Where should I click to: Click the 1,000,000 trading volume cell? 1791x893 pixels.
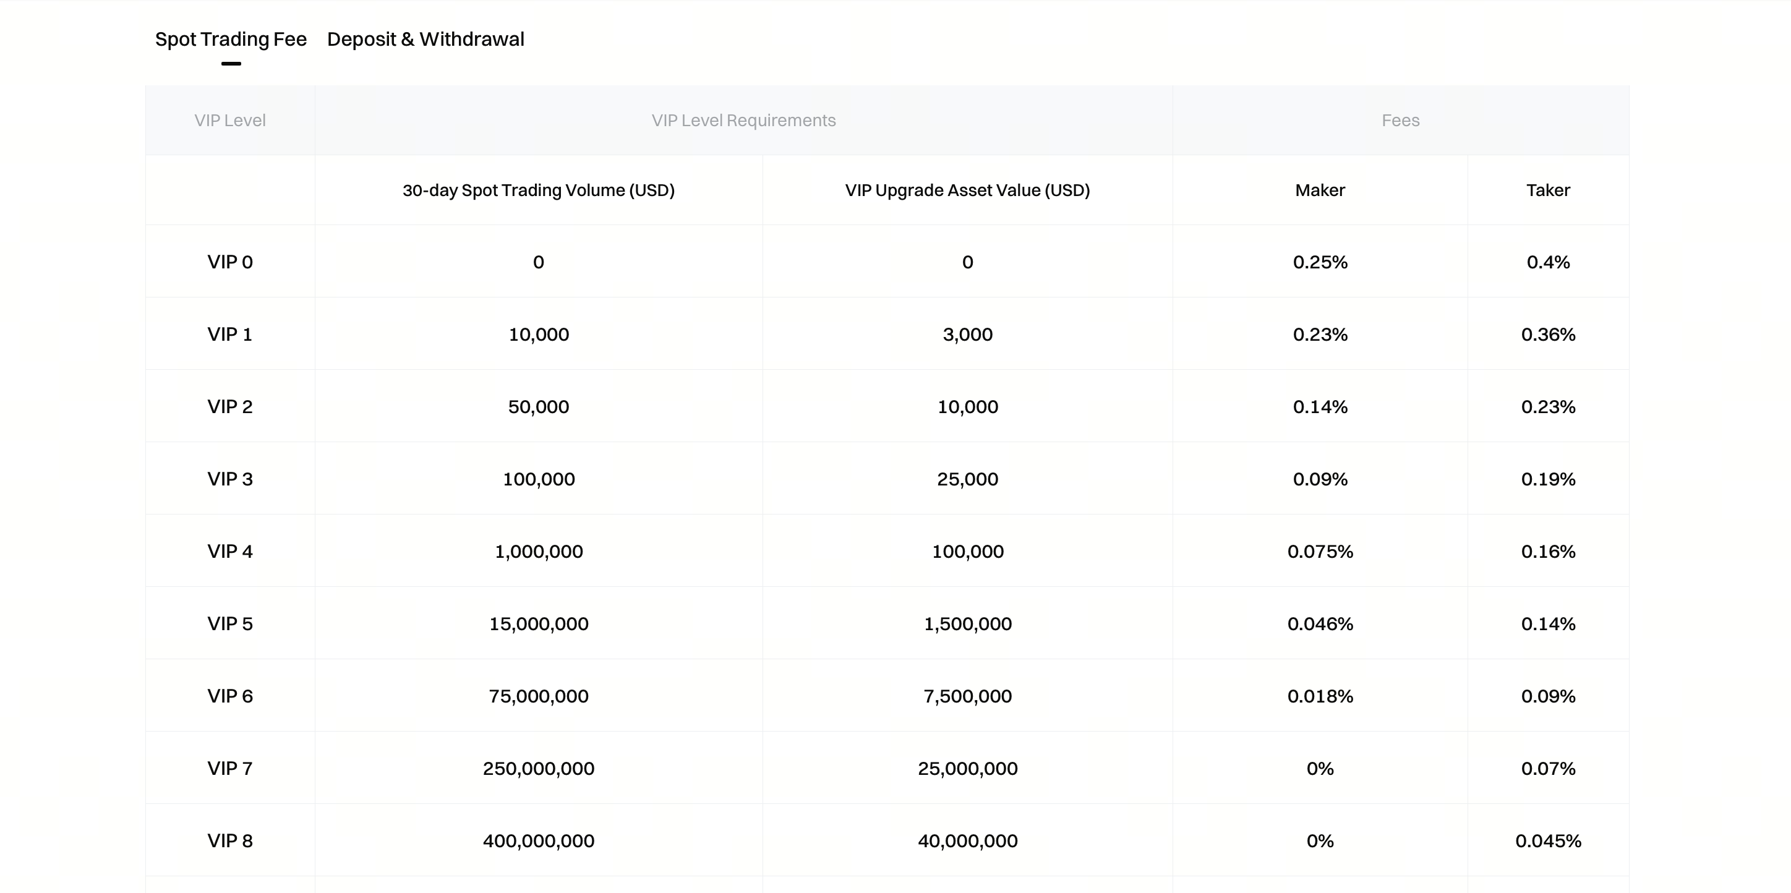pos(539,552)
